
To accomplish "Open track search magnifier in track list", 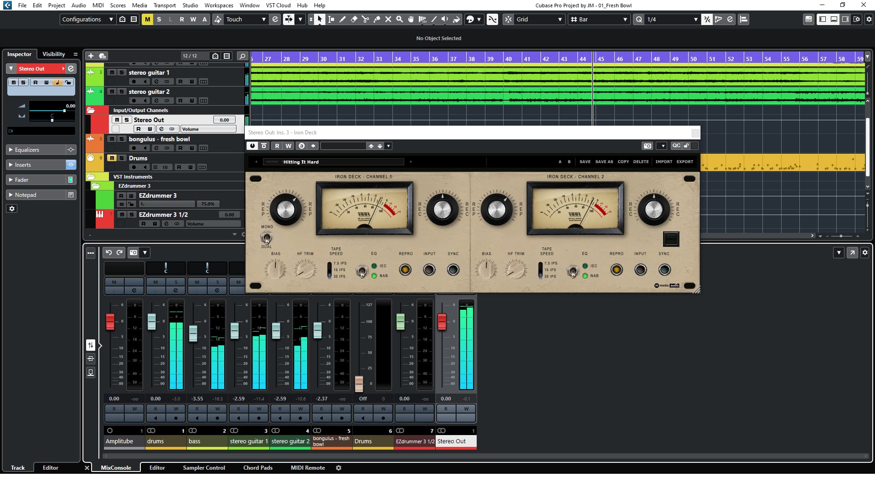I will tap(242, 56).
